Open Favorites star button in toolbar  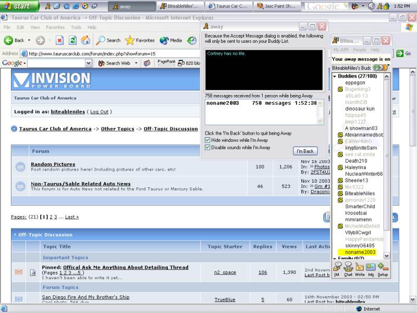[x=140, y=41]
